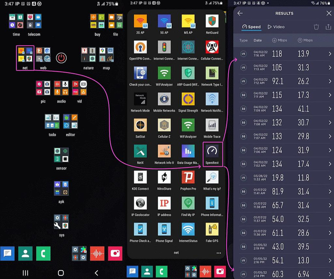The width and height of the screenshot is (334, 279).
Task: Open the Cellular-Z app
Action: [x=164, y=125]
